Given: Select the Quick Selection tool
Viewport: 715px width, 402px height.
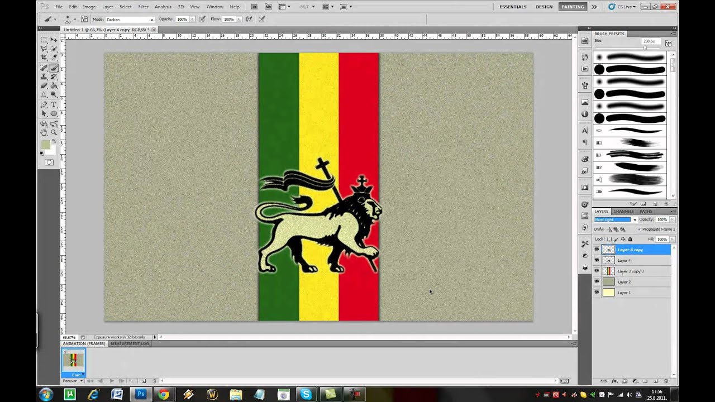Looking at the screenshot, I should 54,49.
